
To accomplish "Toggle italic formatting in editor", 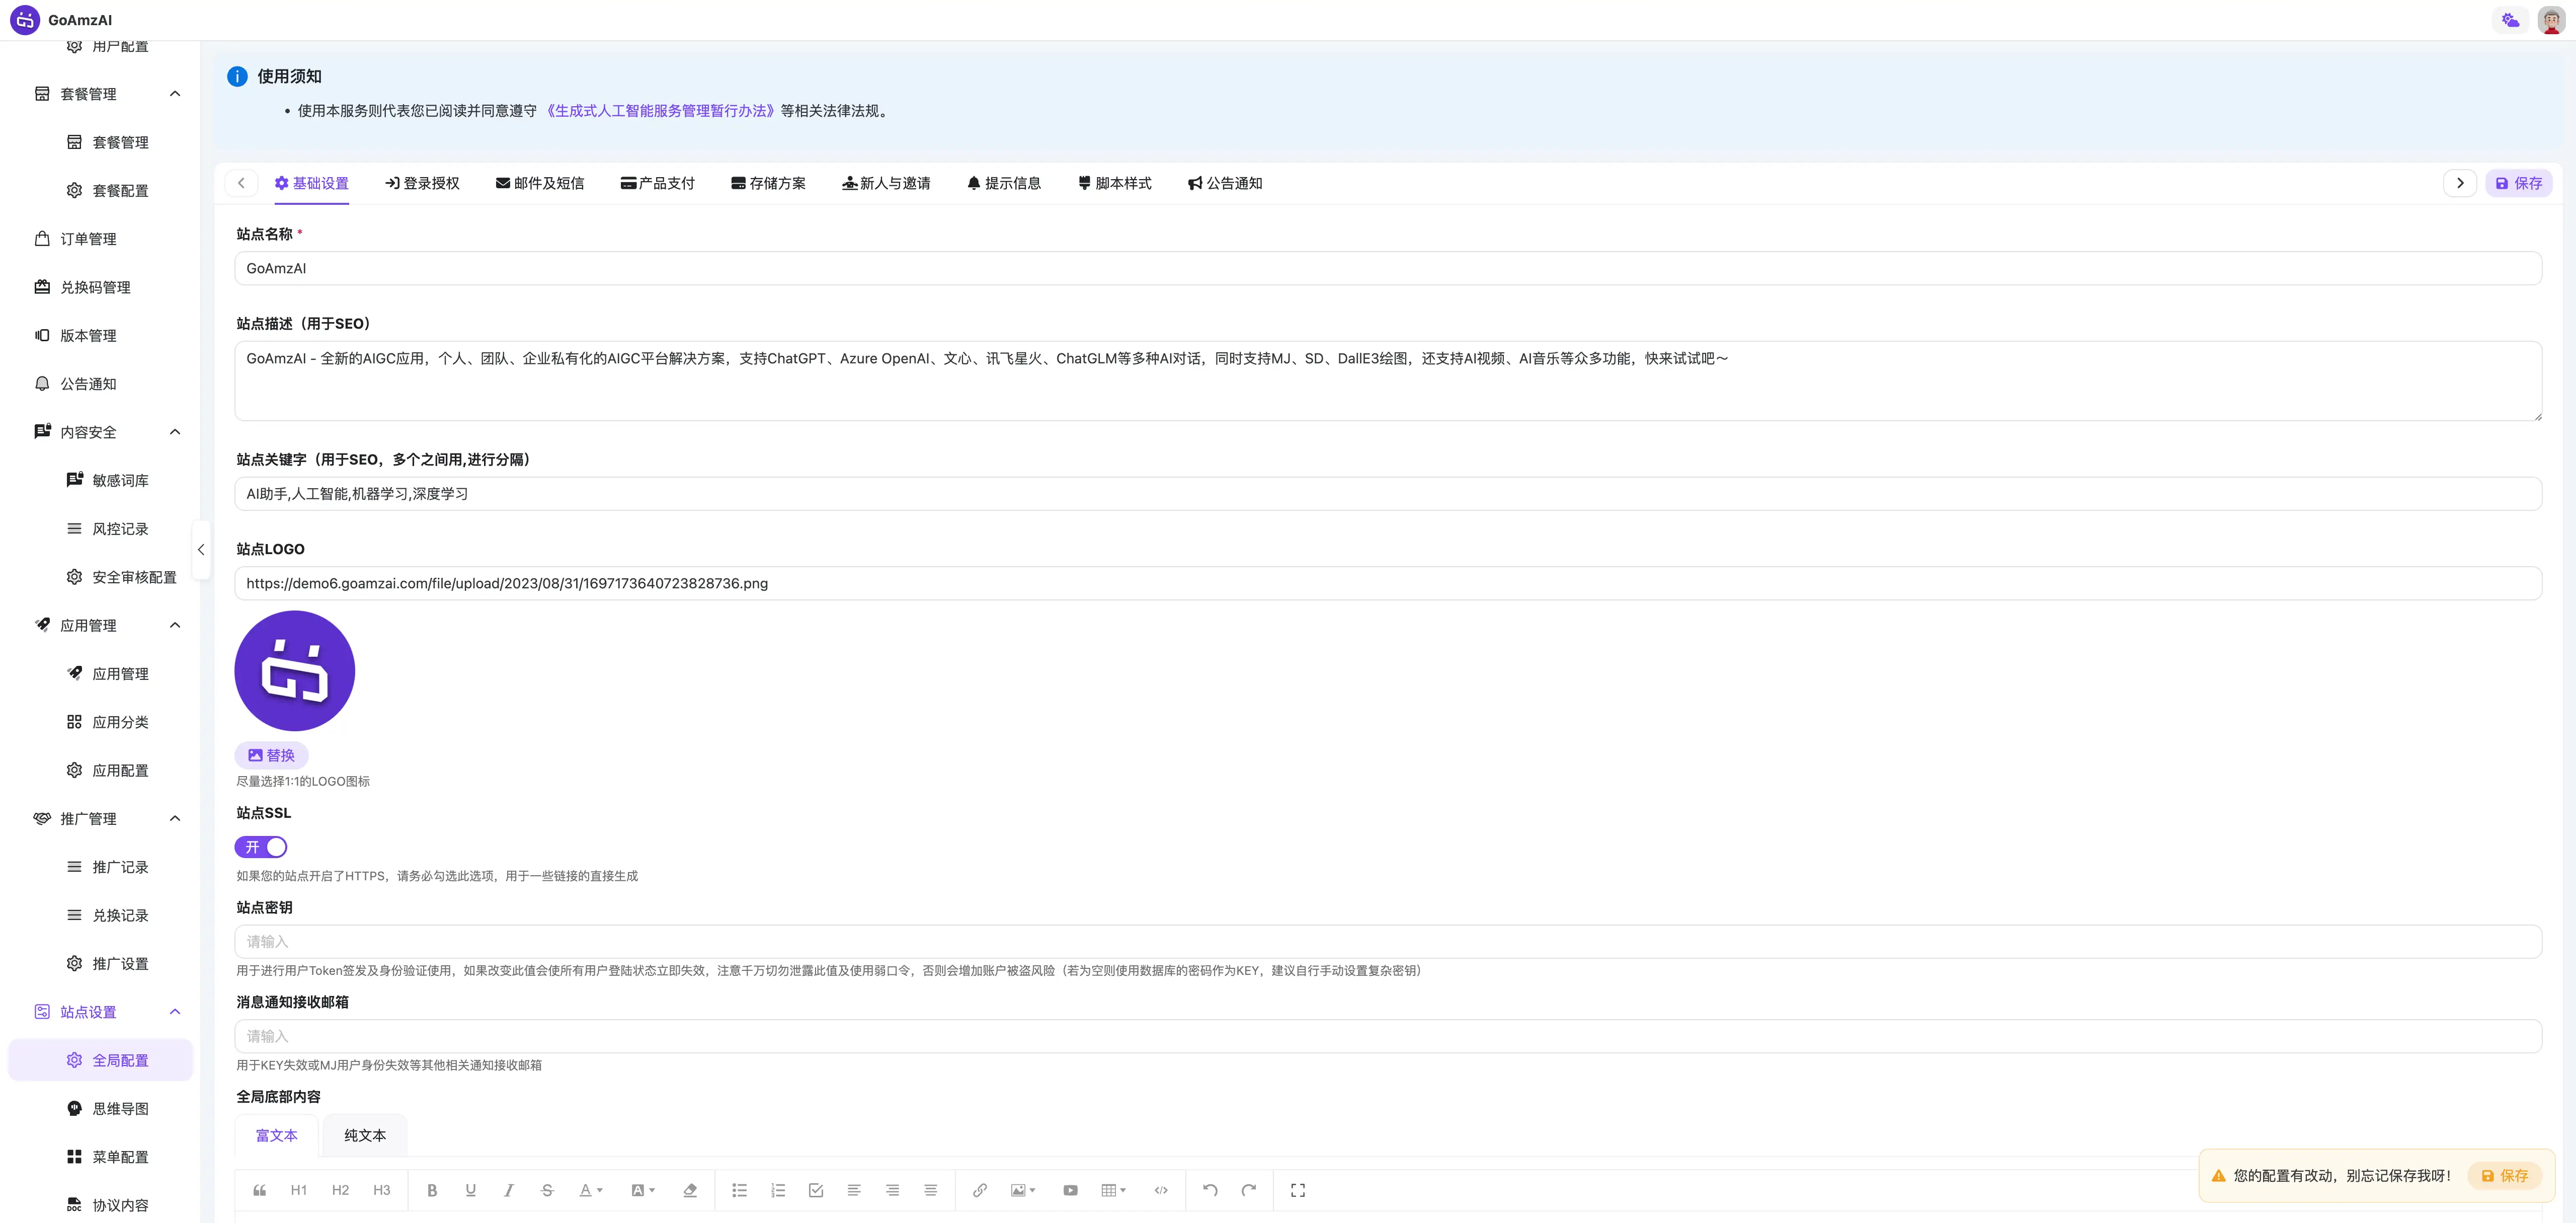I will (508, 1190).
